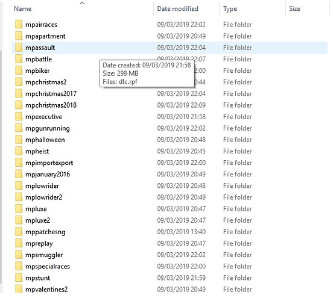Click the mplowrider2 folder icon
Viewport: 333px width, 301px height.
(x=19, y=197)
